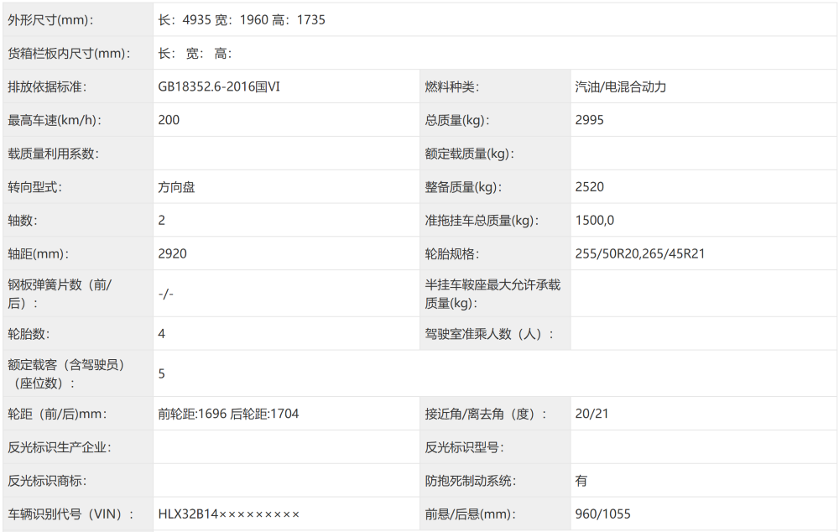839x532 pixels.
Task: Select the 整备质量(kg) label
Action: 463,187
